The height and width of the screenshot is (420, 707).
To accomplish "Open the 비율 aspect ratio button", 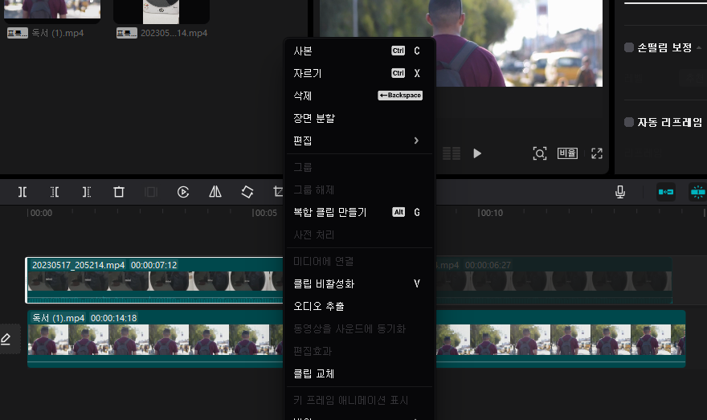I will click(x=567, y=153).
